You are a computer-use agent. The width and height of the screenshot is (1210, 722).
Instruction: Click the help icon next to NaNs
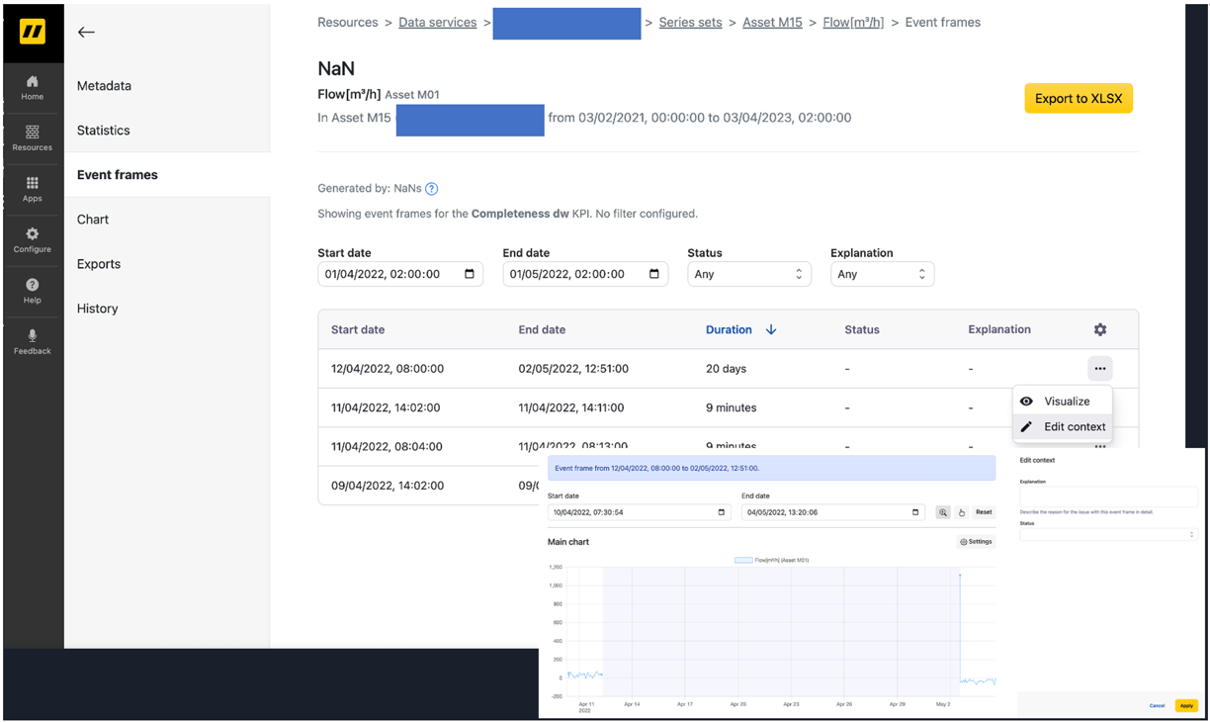coord(431,189)
